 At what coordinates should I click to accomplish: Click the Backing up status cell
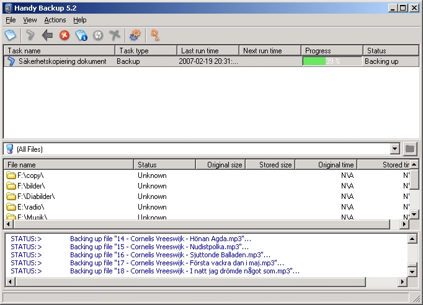[x=381, y=61]
